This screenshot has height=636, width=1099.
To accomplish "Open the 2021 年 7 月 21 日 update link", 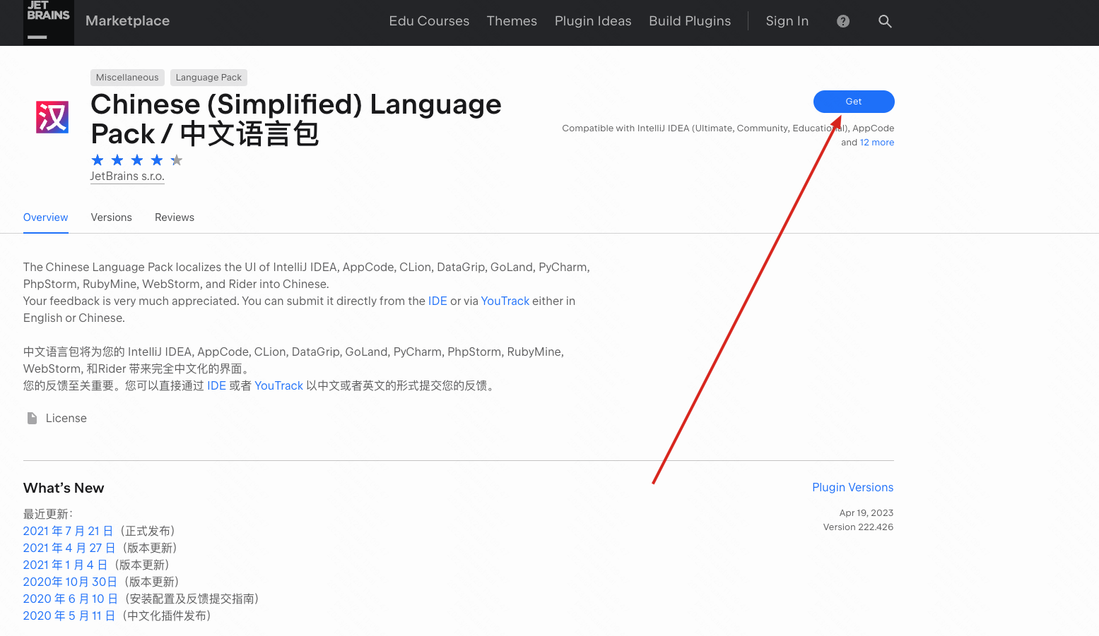I will click(x=69, y=531).
